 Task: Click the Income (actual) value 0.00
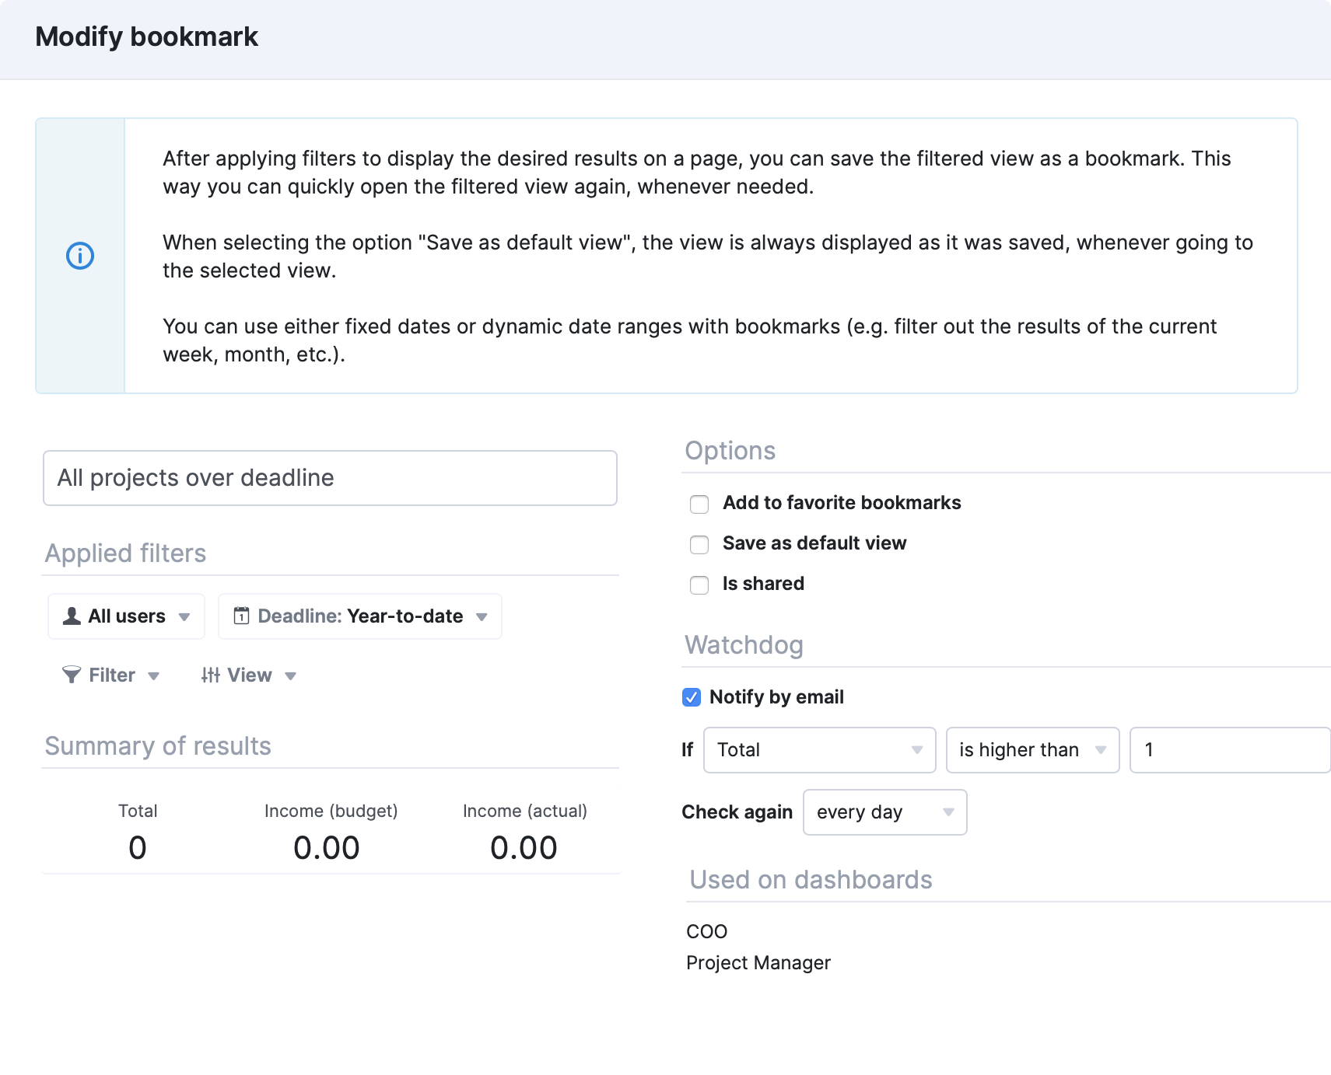[524, 848]
